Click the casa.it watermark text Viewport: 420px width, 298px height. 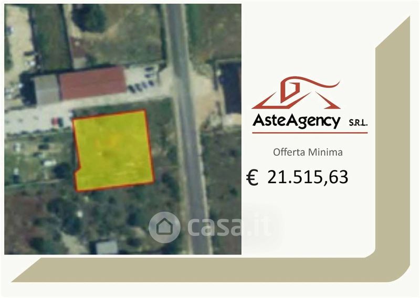pos(228,227)
